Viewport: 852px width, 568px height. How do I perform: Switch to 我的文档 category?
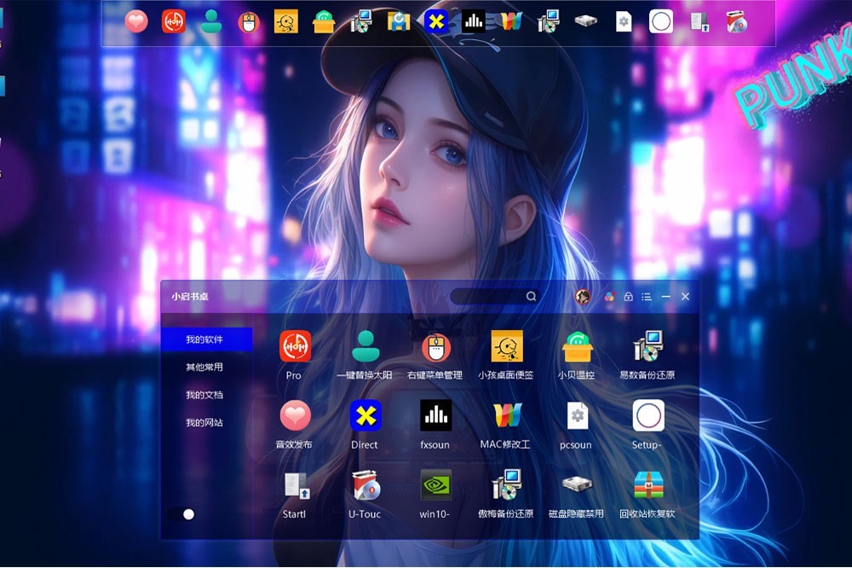204,395
